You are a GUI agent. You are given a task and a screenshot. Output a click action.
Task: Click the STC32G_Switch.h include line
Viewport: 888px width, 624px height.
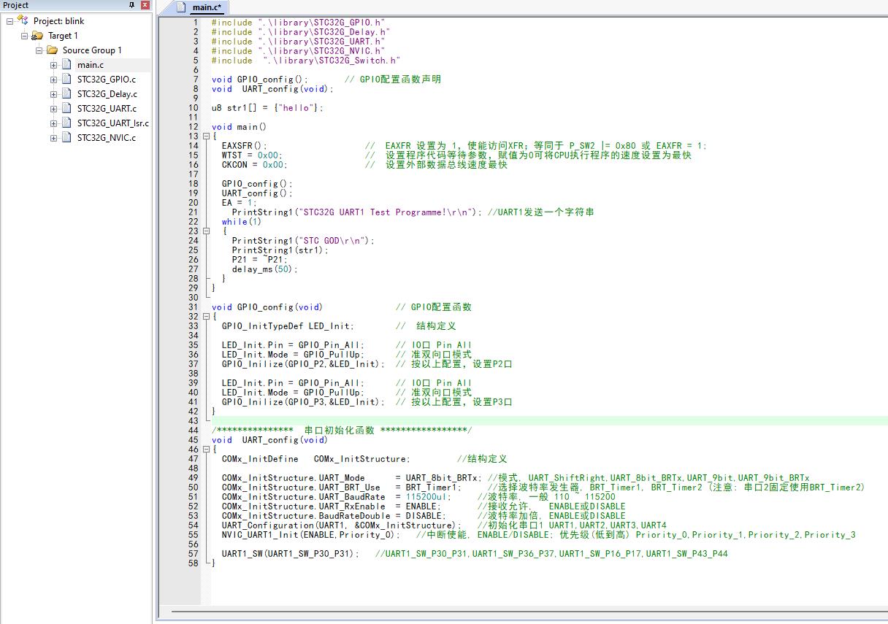tap(306, 61)
